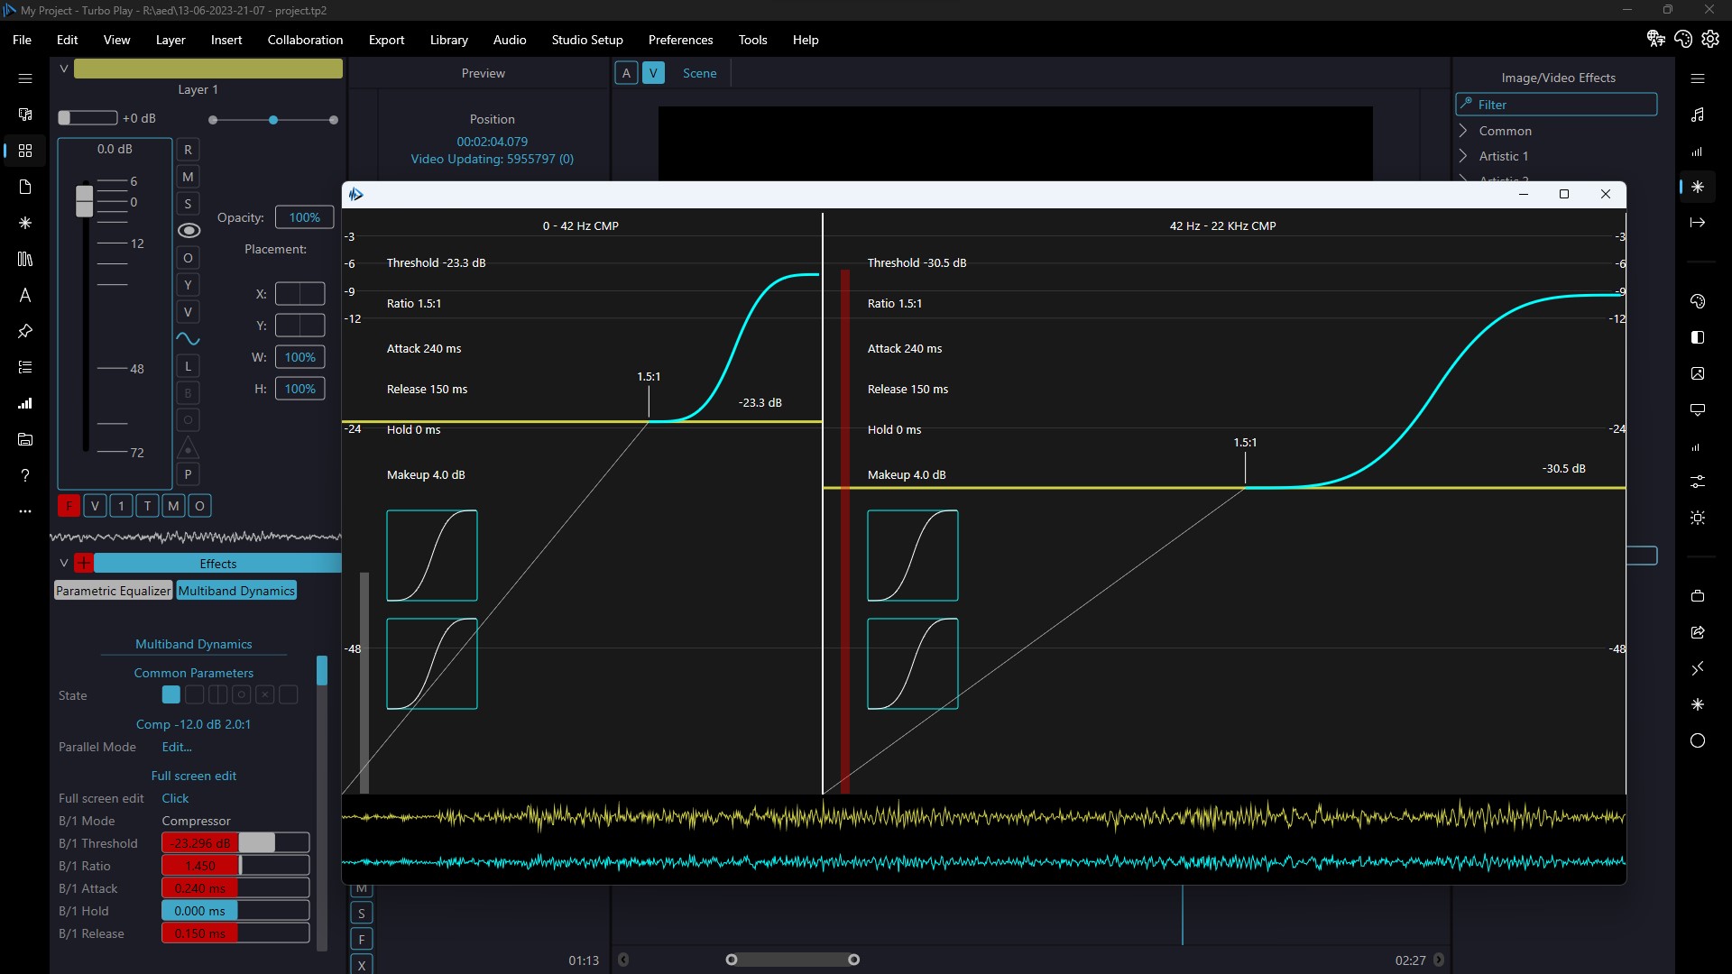Switch to the Scene tab in preview
Viewport: 1732px width, 974px height.
[699, 72]
